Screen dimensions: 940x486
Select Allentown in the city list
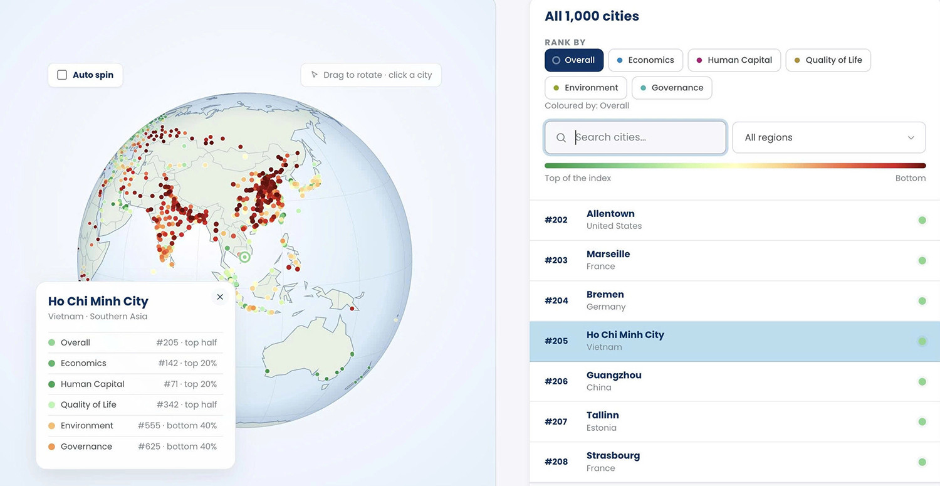pyautogui.click(x=734, y=220)
